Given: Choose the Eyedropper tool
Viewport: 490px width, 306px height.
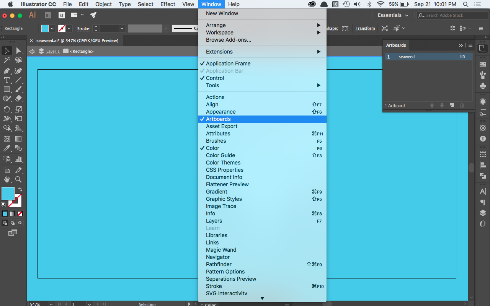Looking at the screenshot, I should (7, 148).
